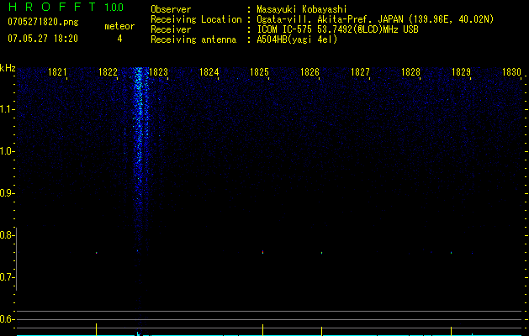Click the meteor count value 4
Viewport: 529px width, 336px height.
(x=119, y=39)
